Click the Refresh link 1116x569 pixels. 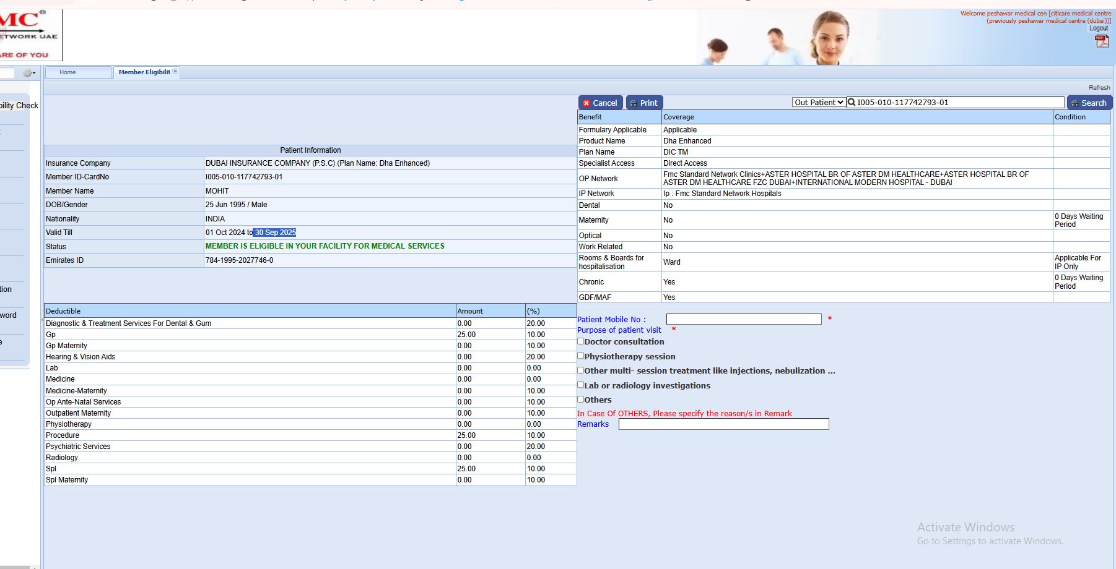pyautogui.click(x=1099, y=88)
